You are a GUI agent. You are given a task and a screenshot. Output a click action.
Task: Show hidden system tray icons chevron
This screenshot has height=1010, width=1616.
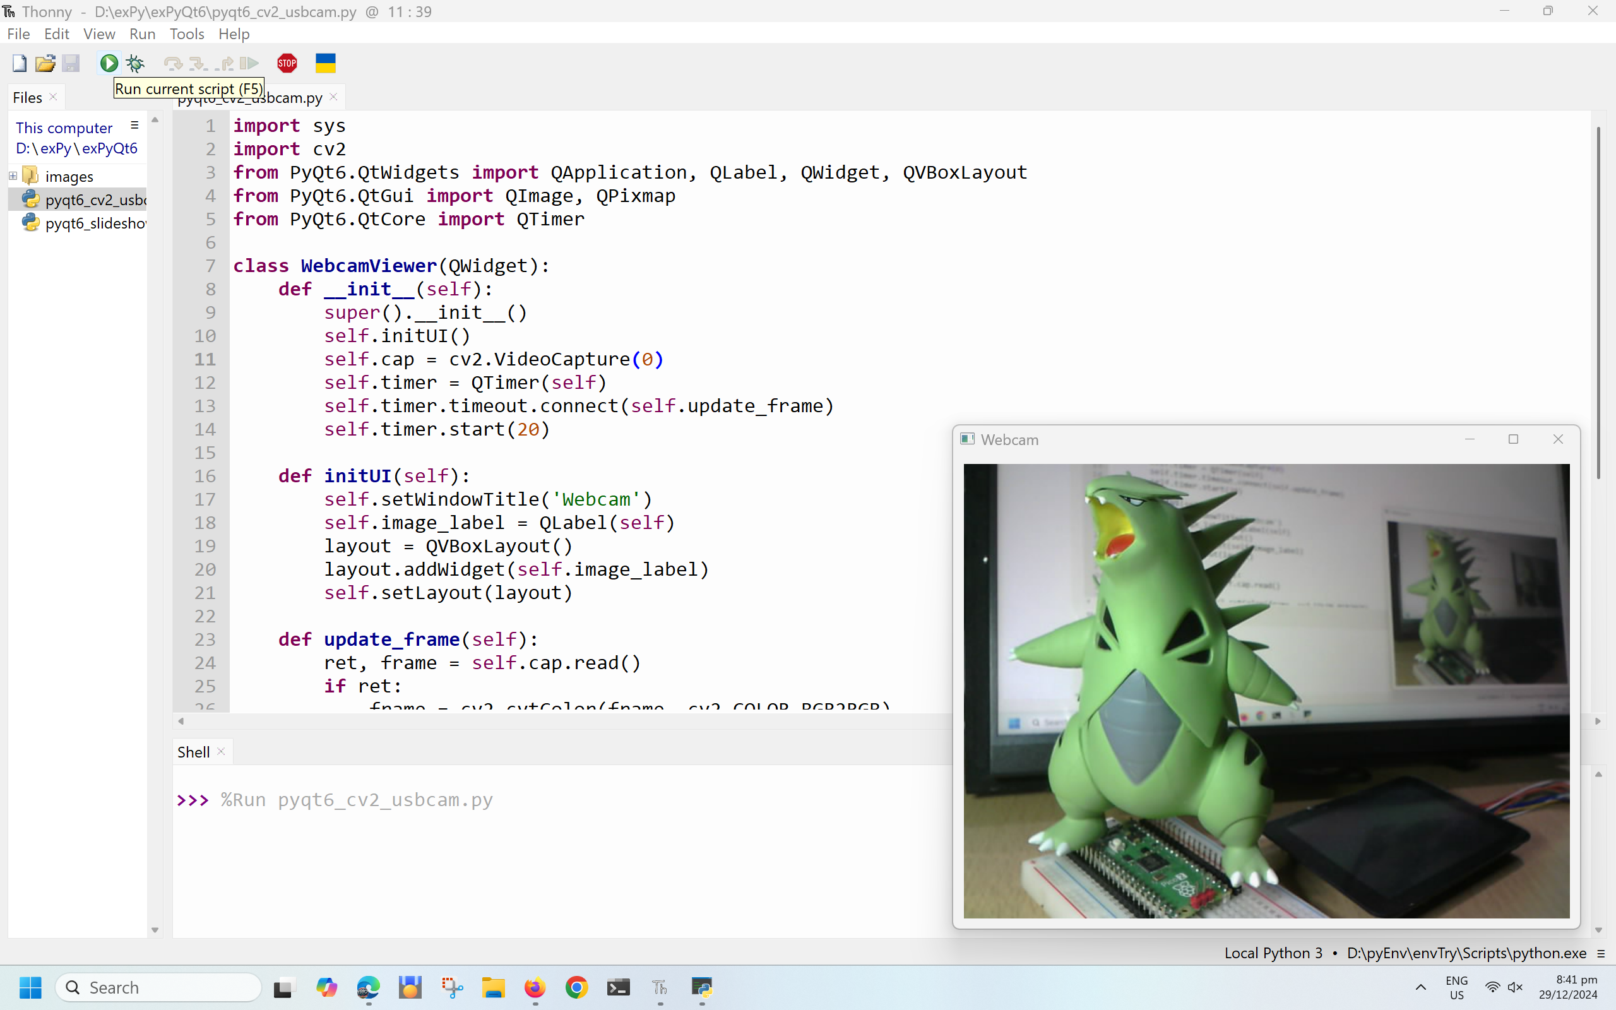pyautogui.click(x=1420, y=987)
